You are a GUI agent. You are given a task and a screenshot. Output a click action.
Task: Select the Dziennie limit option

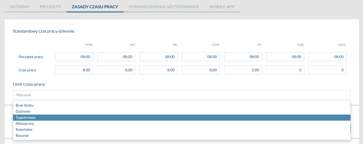click(x=181, y=111)
